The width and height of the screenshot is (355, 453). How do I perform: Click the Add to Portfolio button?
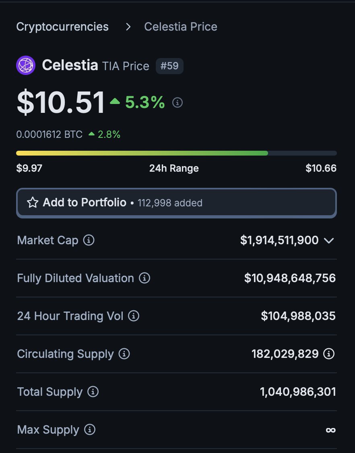176,203
